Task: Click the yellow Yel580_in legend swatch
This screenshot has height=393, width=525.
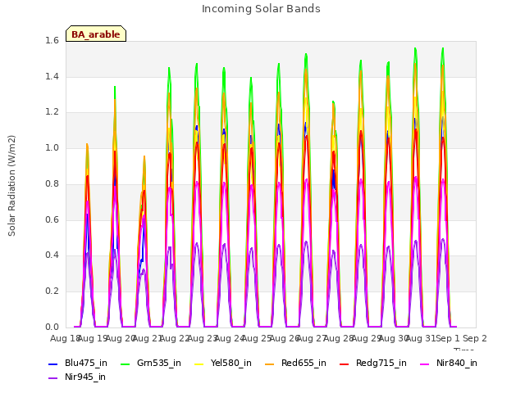Action: point(199,364)
